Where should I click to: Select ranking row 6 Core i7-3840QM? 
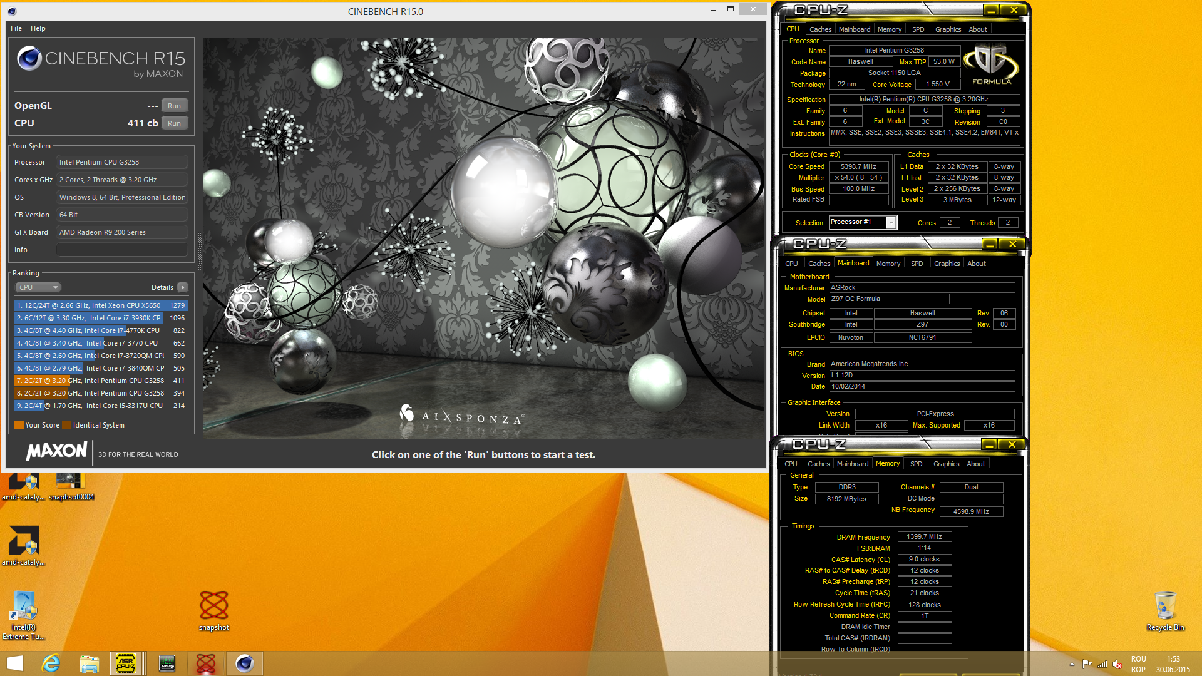(101, 368)
